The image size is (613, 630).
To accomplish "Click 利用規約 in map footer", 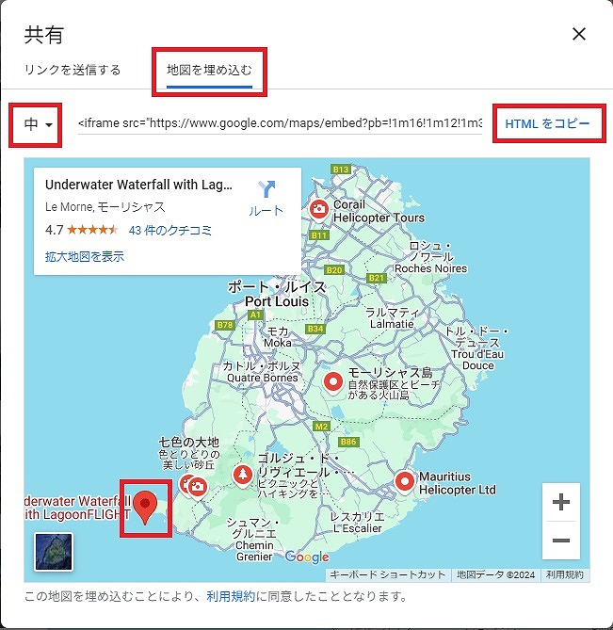I will [x=564, y=575].
